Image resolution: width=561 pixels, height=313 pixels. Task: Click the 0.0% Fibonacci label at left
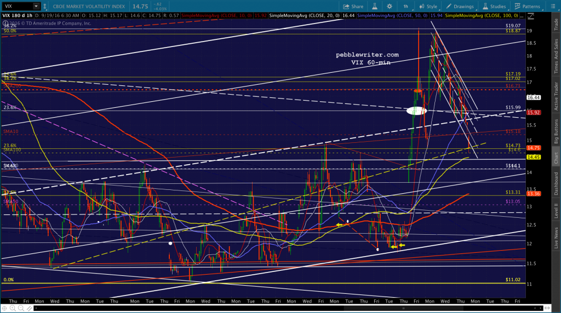[9, 280]
